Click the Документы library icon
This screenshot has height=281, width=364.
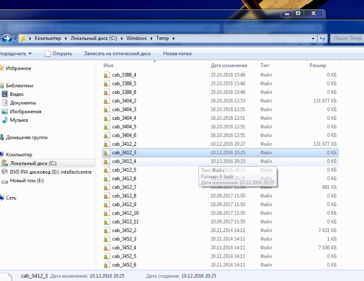coord(4,102)
